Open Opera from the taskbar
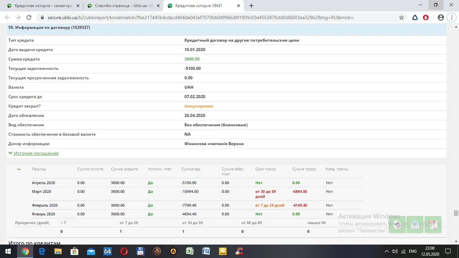The width and height of the screenshot is (459, 258). coord(124,251)
